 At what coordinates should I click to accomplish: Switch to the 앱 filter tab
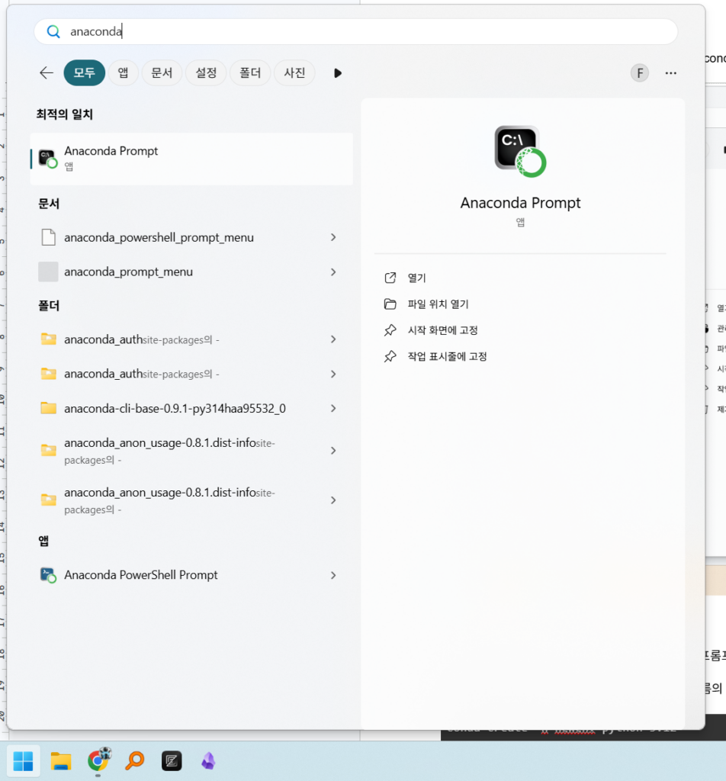[123, 72]
